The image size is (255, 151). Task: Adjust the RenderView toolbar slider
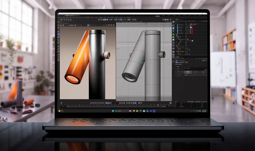(72, 25)
